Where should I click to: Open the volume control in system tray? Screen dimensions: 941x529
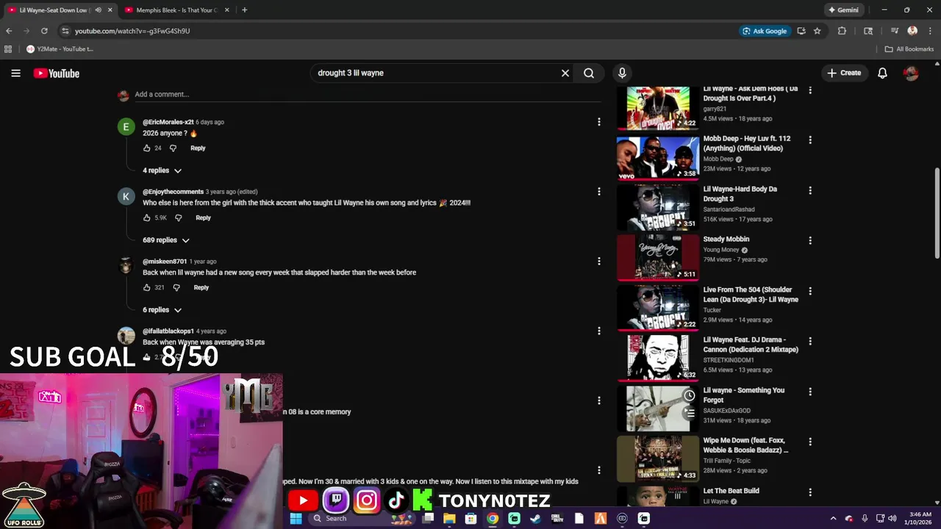(x=892, y=518)
